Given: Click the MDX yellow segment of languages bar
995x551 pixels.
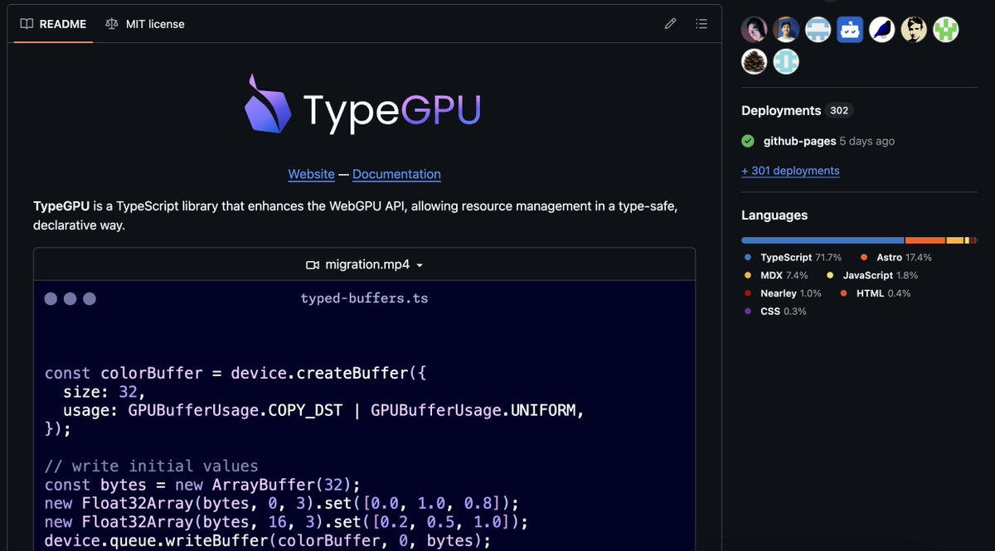Looking at the screenshot, I should 955,240.
